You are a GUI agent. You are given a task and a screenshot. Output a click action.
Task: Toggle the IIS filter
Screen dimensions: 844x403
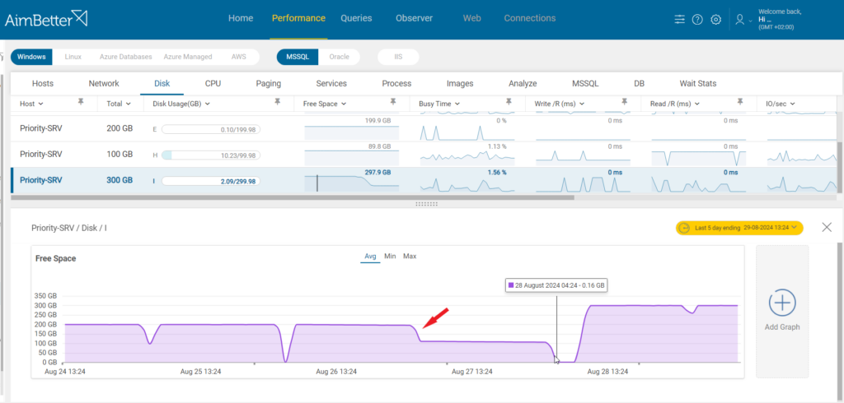(x=398, y=57)
